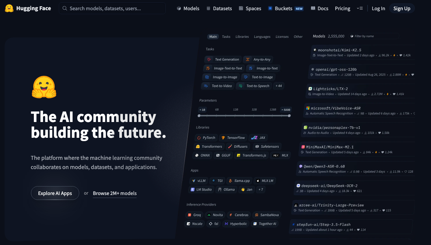
Task: Switch to the Libraries filter tab
Action: tap(242, 37)
